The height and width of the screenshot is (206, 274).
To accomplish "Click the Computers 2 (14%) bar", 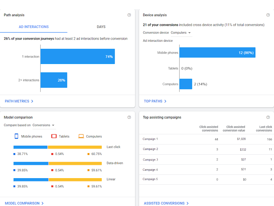I will [x=186, y=84].
